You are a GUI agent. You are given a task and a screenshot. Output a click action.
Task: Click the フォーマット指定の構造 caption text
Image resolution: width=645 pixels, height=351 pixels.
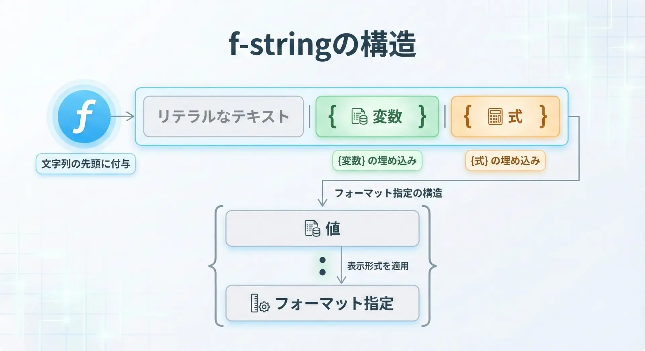click(388, 193)
